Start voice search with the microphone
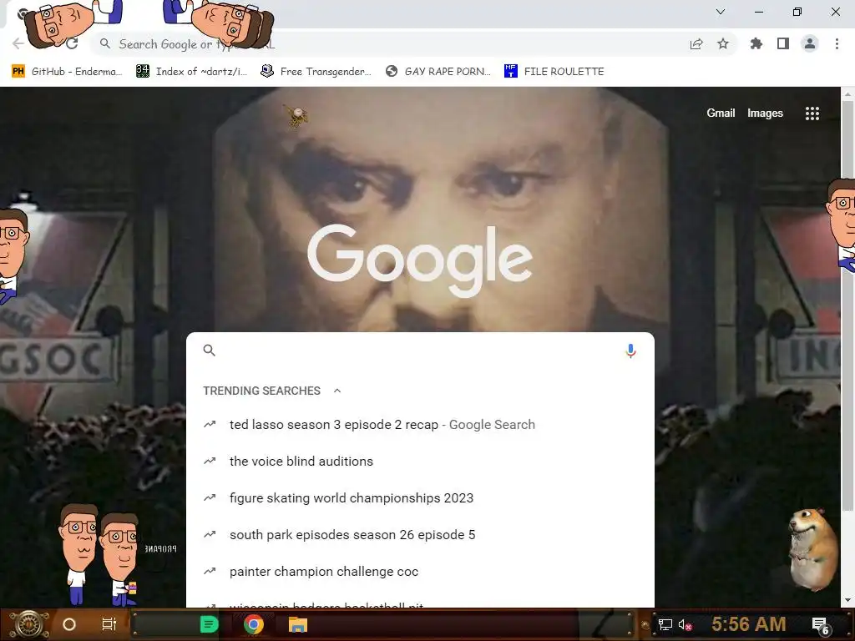Viewport: 855px width, 641px height. point(631,351)
